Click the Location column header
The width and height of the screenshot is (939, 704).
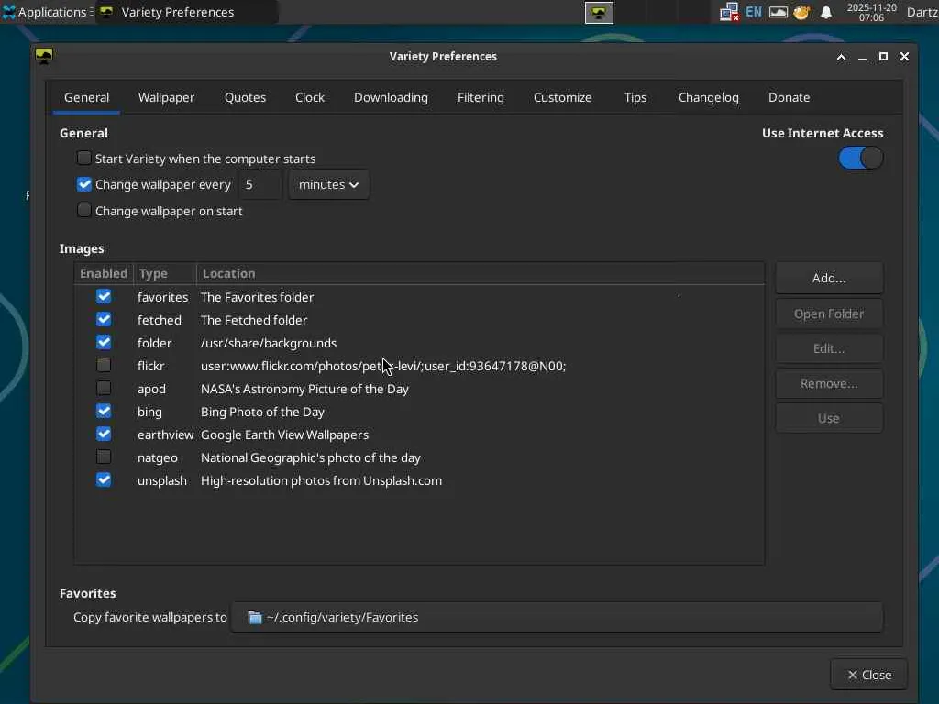pyautogui.click(x=481, y=273)
